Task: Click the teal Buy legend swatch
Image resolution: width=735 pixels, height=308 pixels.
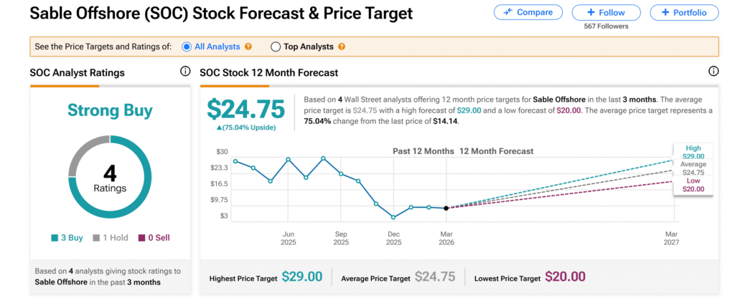Action: [x=55, y=238]
